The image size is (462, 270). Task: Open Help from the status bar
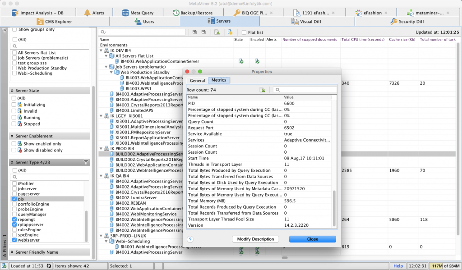tap(398, 265)
